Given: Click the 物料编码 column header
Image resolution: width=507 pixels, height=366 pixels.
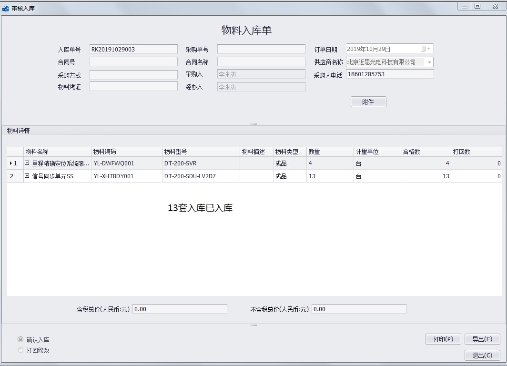Looking at the screenshot, I should [126, 152].
